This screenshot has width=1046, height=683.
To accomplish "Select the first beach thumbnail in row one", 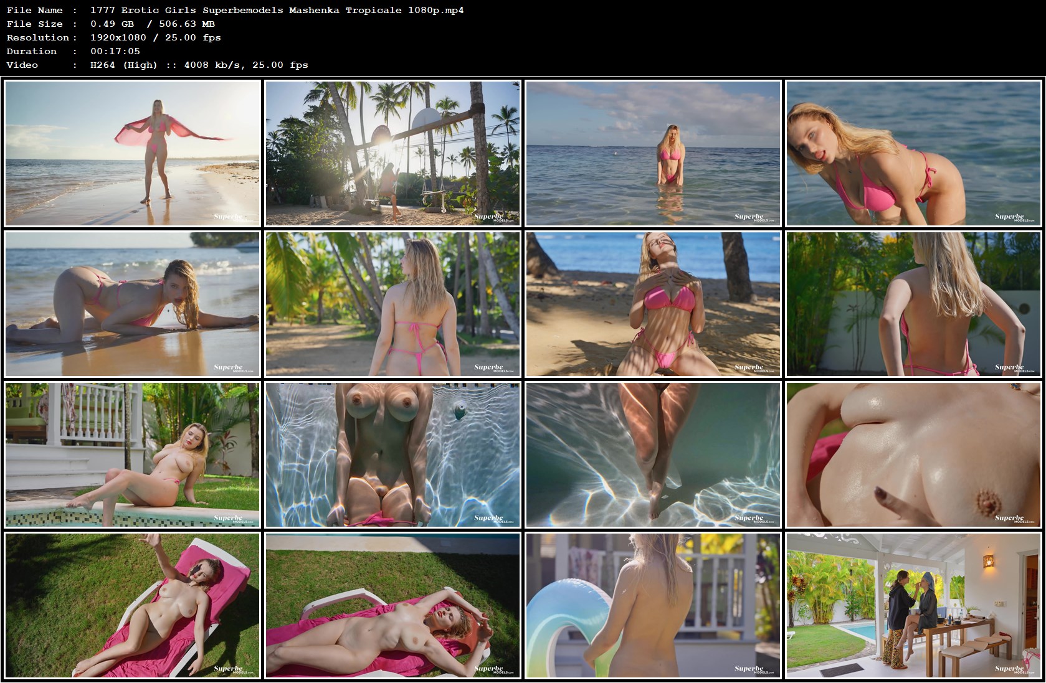I will click(133, 154).
